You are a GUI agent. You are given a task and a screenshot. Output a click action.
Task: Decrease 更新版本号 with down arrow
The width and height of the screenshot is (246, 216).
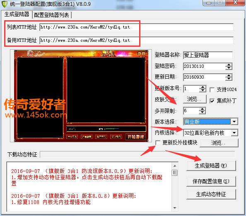[203, 91]
